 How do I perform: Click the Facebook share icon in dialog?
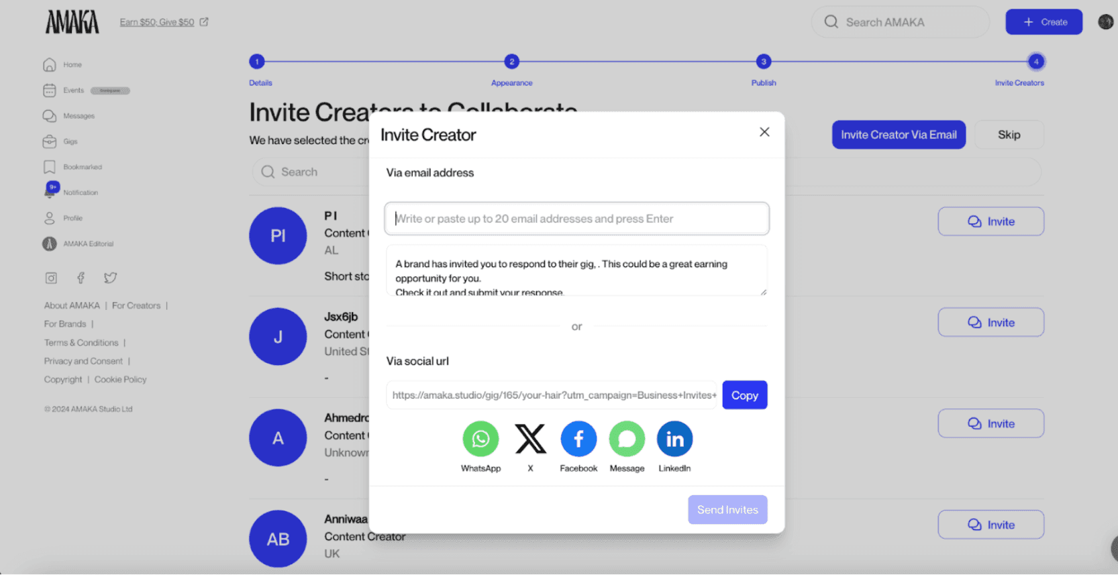point(578,439)
